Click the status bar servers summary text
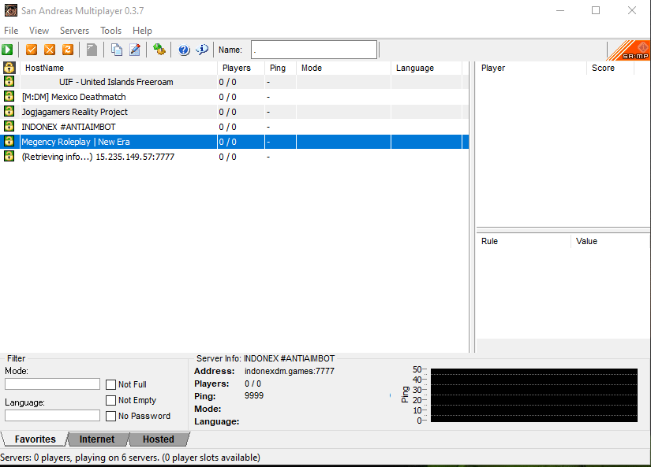 coord(130,458)
